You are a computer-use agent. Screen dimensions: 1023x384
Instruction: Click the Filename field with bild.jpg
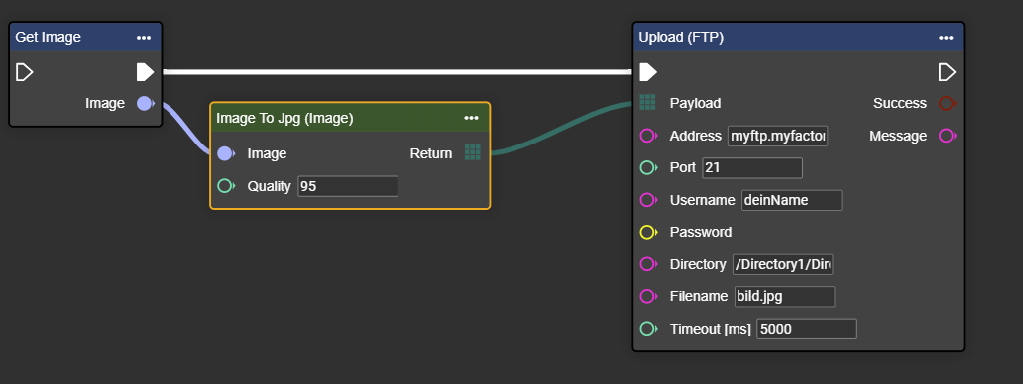[784, 297]
